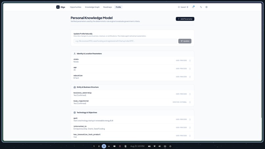The width and height of the screenshot is (265, 149).
Task: Open settings gear in header
Action: click(206, 7)
